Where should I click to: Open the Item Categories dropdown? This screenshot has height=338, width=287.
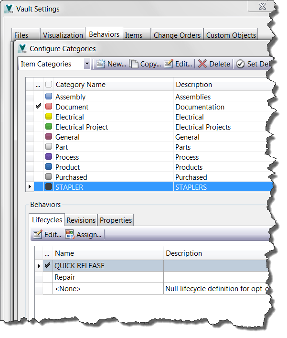point(87,64)
